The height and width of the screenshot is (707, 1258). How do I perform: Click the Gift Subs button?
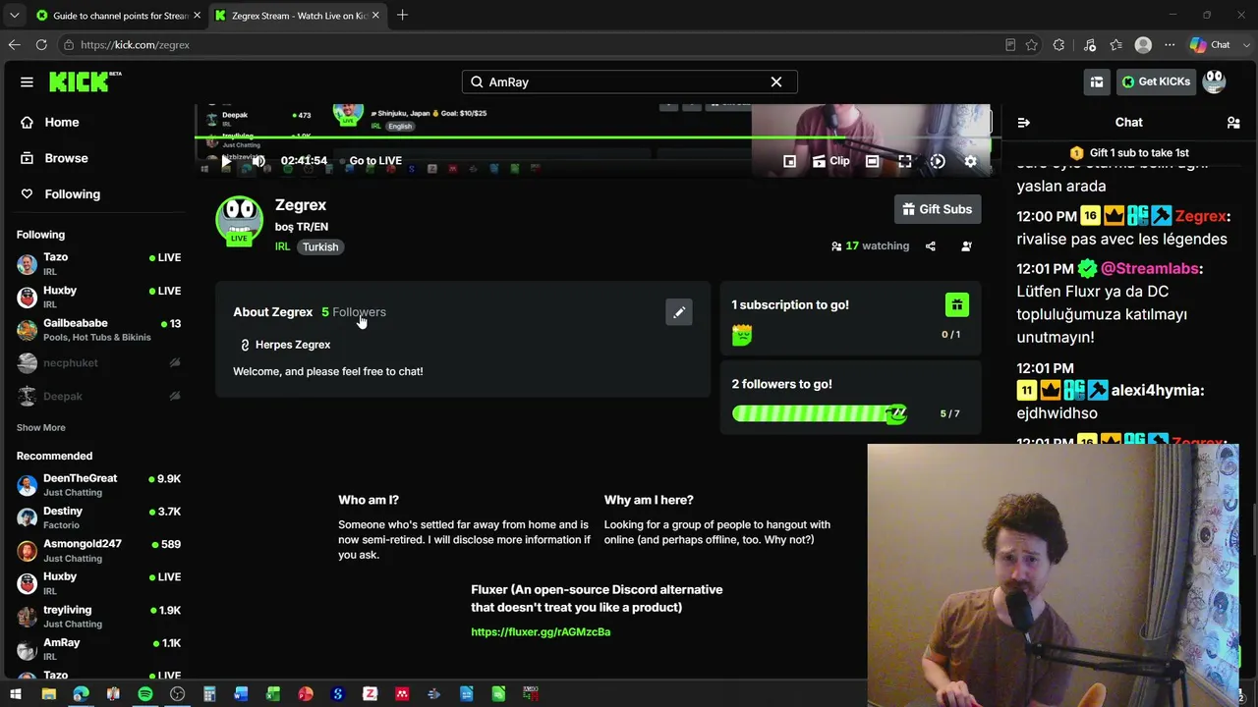[938, 209]
